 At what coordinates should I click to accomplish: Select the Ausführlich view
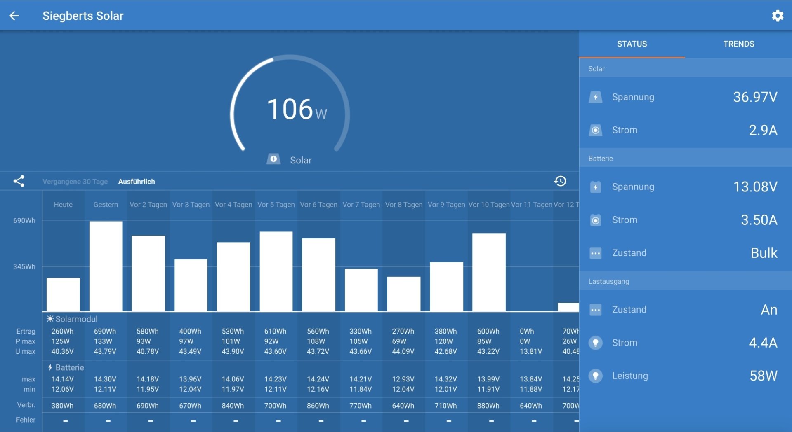[x=137, y=182]
